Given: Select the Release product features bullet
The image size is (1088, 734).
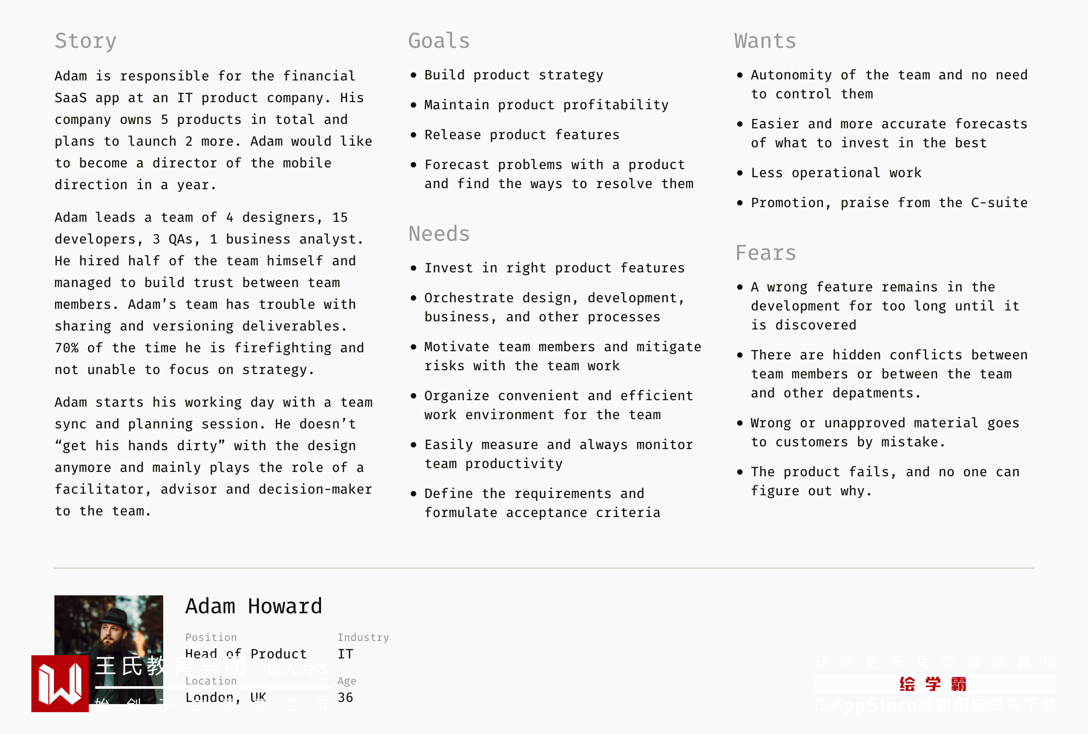Looking at the screenshot, I should point(522,135).
